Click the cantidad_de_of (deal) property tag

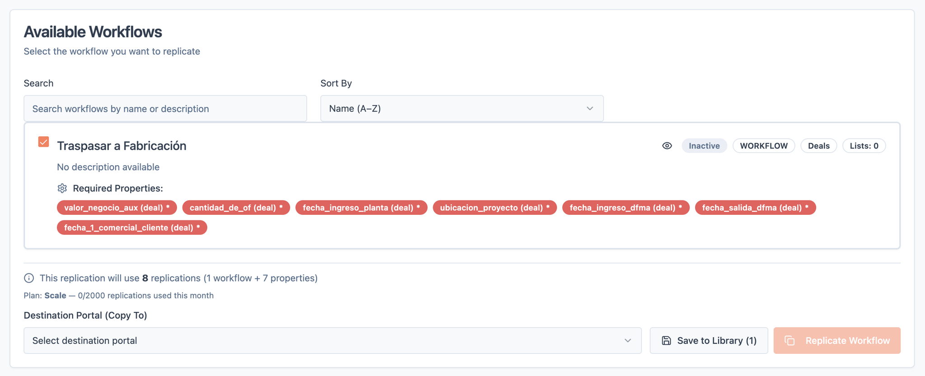pyautogui.click(x=236, y=208)
